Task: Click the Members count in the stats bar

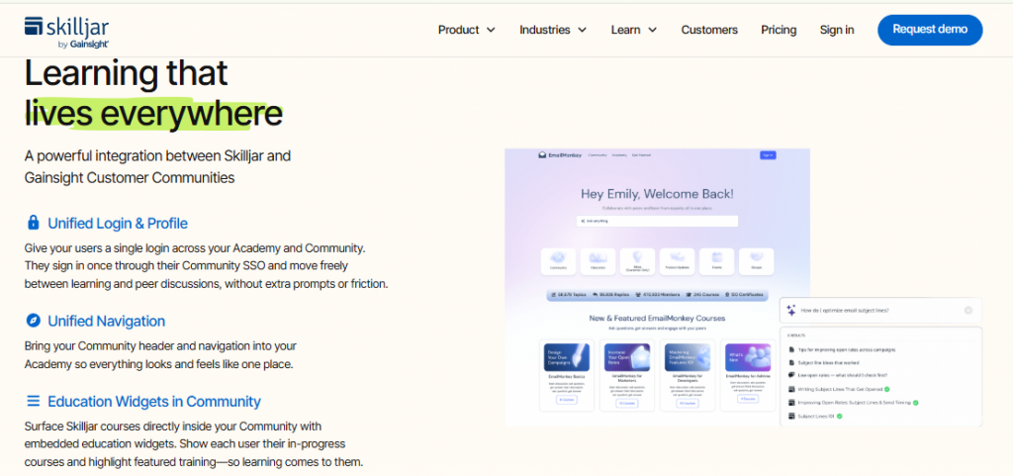Action: [x=658, y=295]
